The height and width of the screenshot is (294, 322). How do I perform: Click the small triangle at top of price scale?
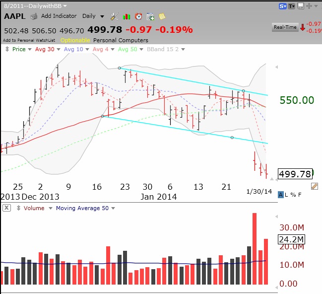click(x=277, y=67)
